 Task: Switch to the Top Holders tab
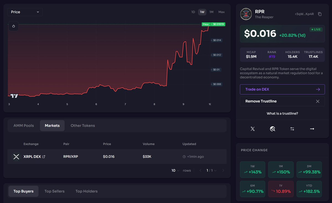click(87, 191)
